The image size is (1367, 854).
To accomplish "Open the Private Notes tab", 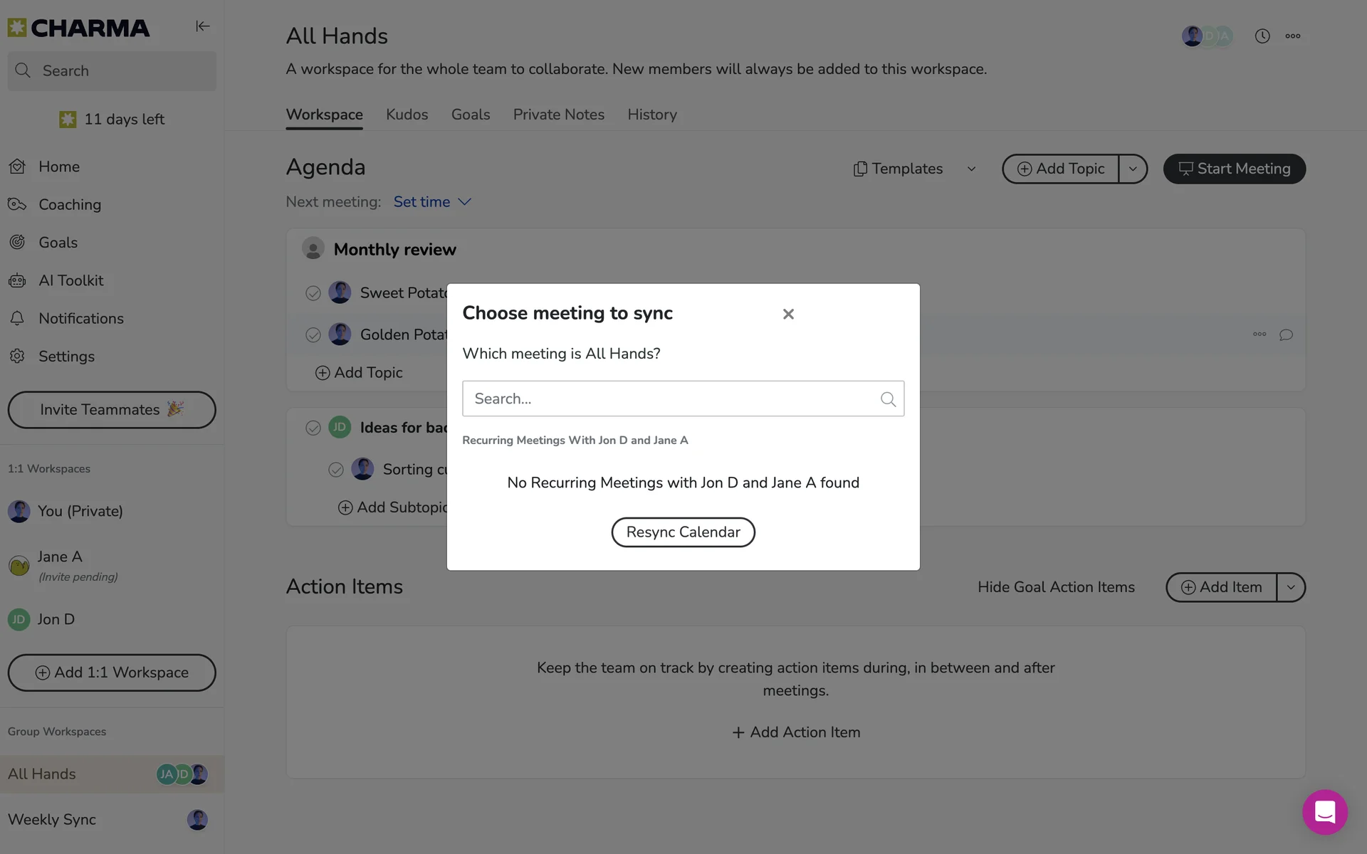I will click(558, 115).
